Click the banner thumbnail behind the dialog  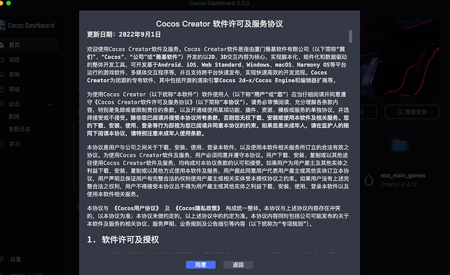click(400, 58)
